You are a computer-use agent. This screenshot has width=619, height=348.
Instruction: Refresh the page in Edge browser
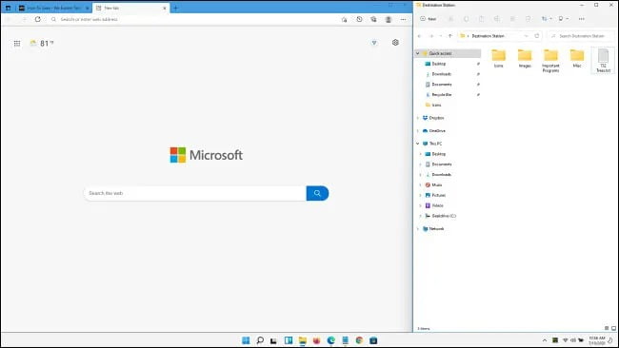click(x=37, y=19)
